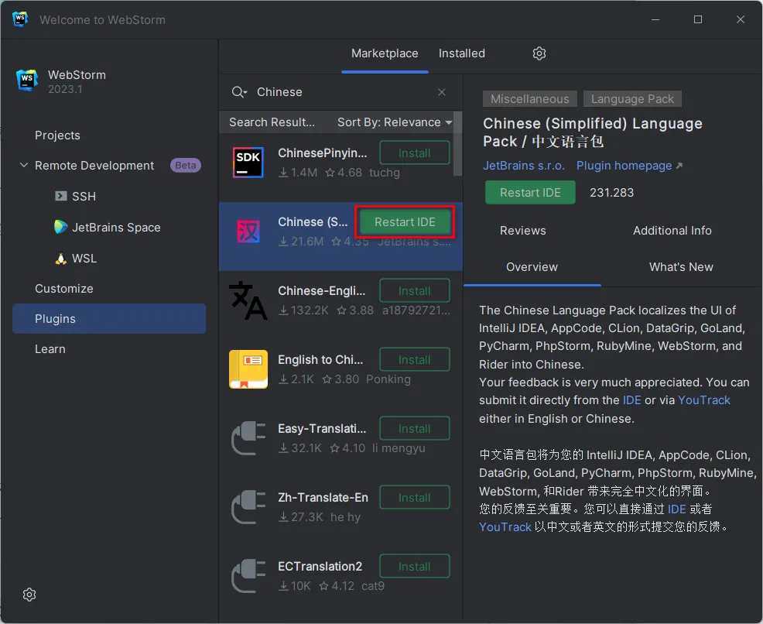Select JetBrains Space entry
The image size is (763, 624).
(116, 228)
